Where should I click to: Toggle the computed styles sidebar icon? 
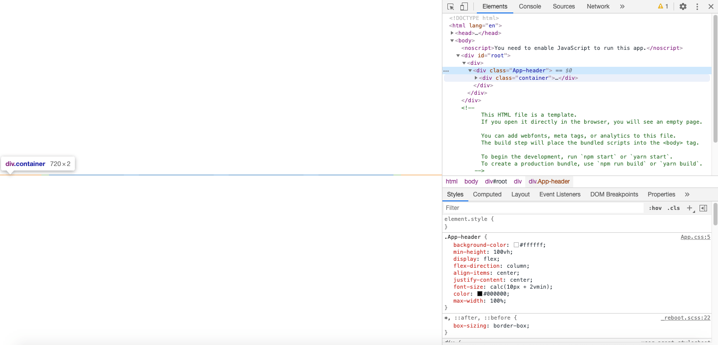[x=703, y=208]
